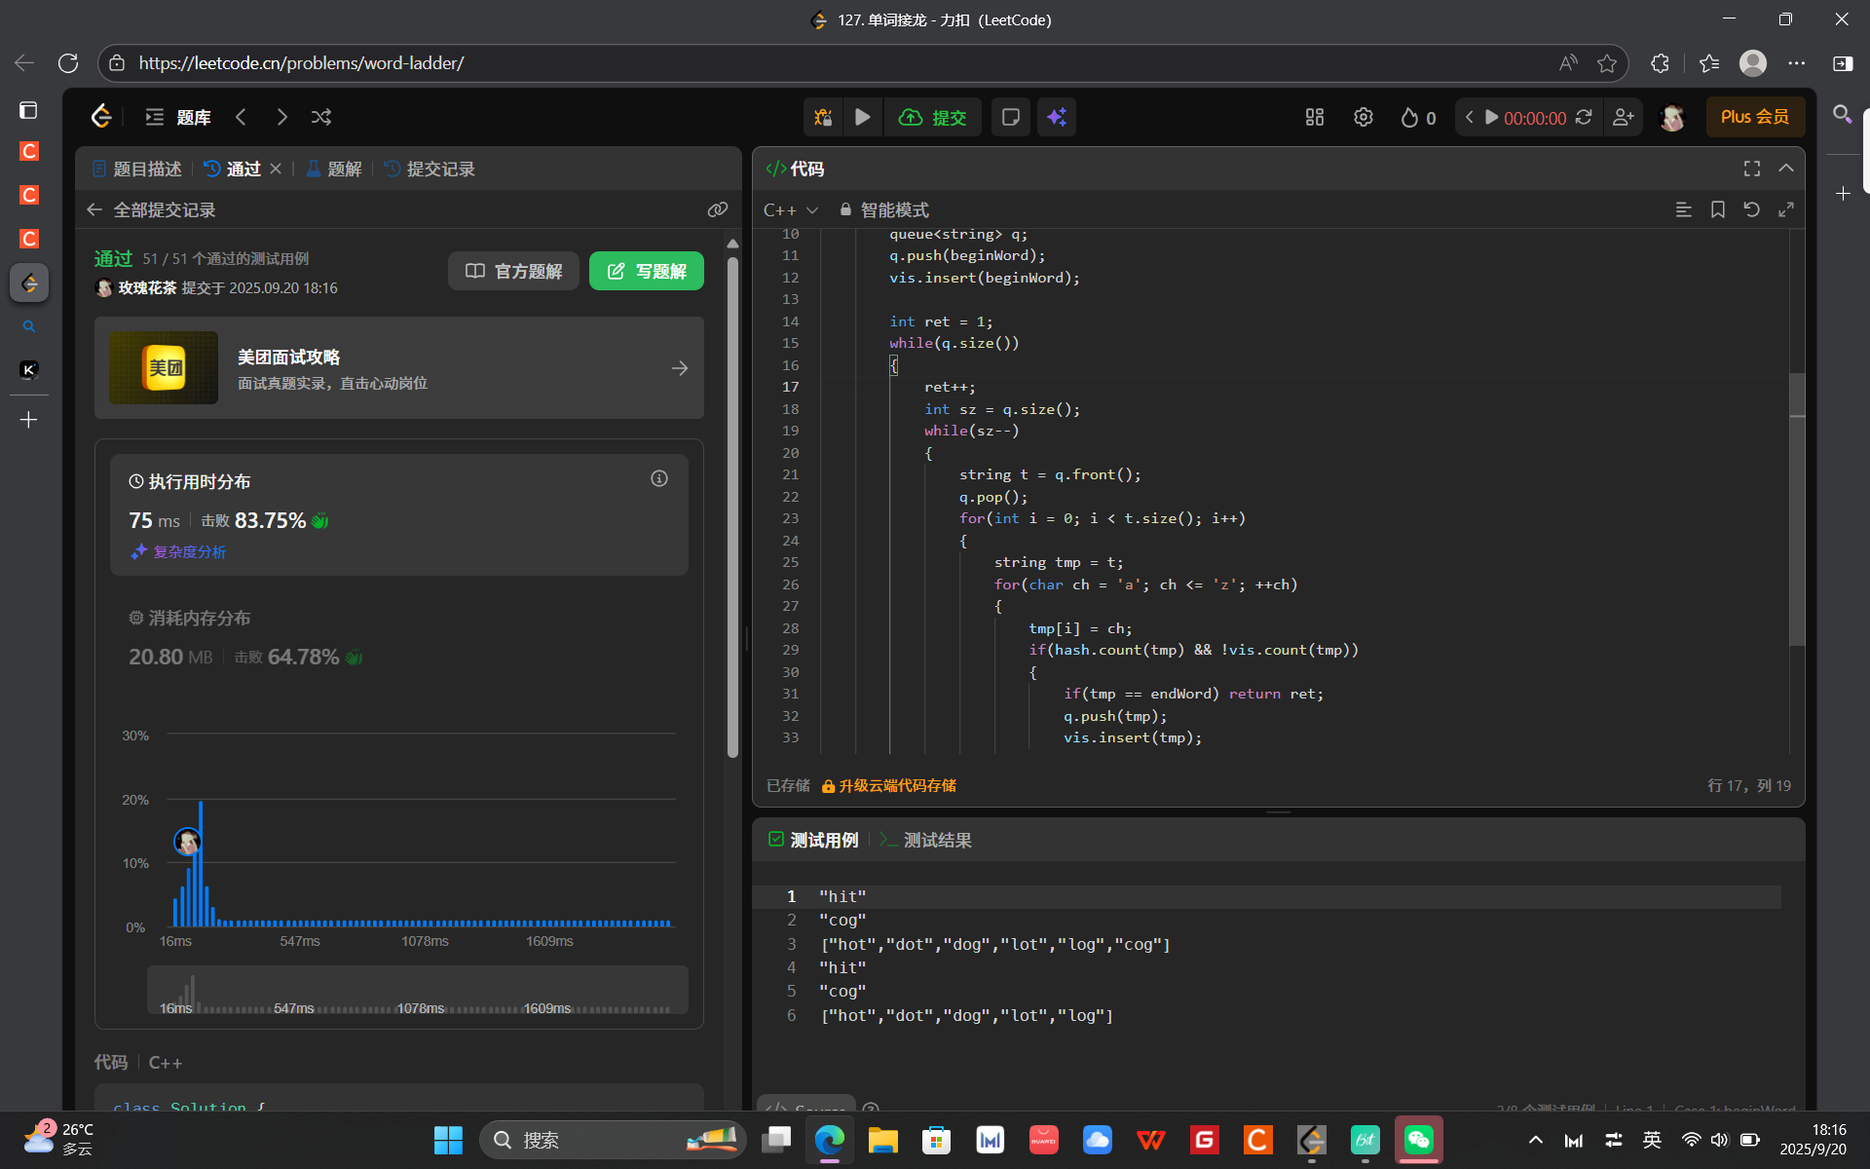Click the left panel vertical scrollbar

pyautogui.click(x=733, y=507)
